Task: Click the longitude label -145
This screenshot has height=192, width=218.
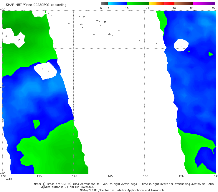Action: click(x=38, y=176)
